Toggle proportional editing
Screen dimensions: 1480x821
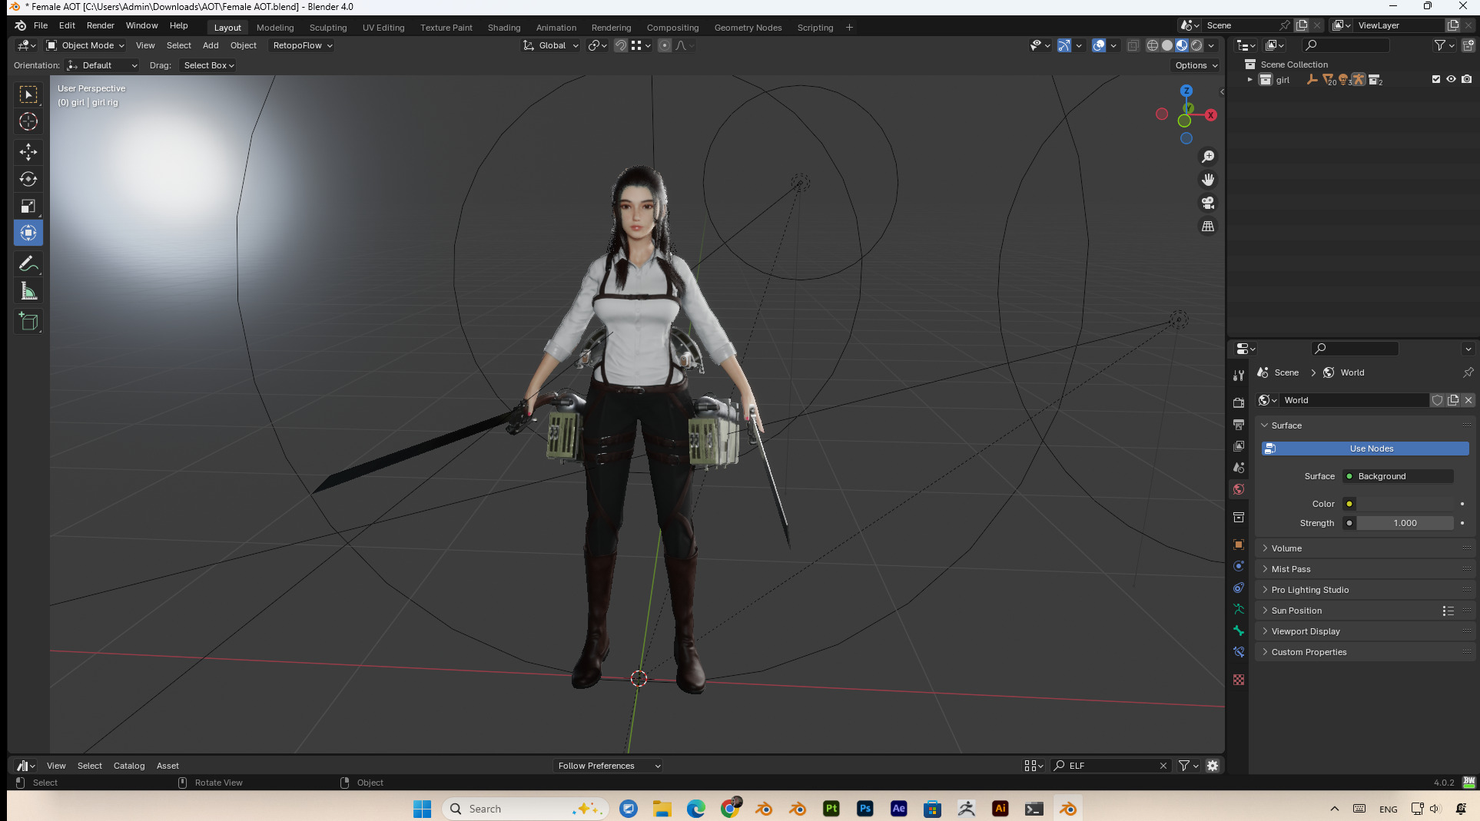(665, 45)
